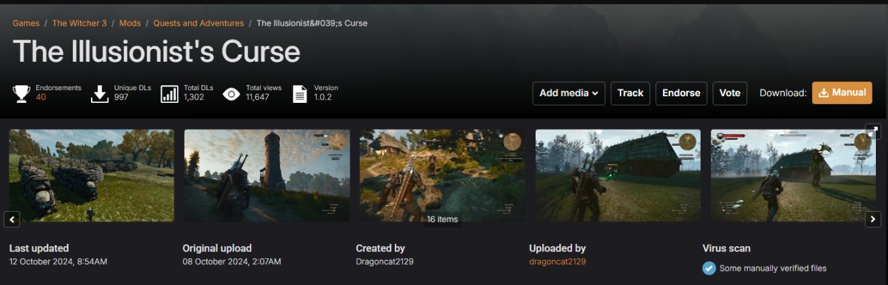Screen dimensions: 888x285
Task: Open thatched barn screenshot thumbnail
Action: point(619,175)
